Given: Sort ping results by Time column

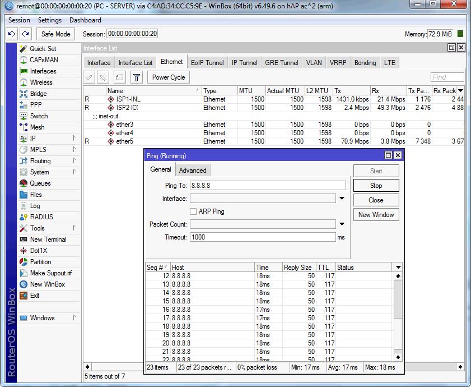Looking at the screenshot, I should (x=268, y=267).
